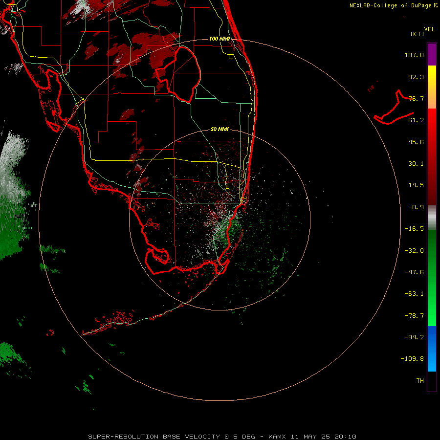Select the 30.1 legend value
Screen dimensions: 440x440
(416, 164)
